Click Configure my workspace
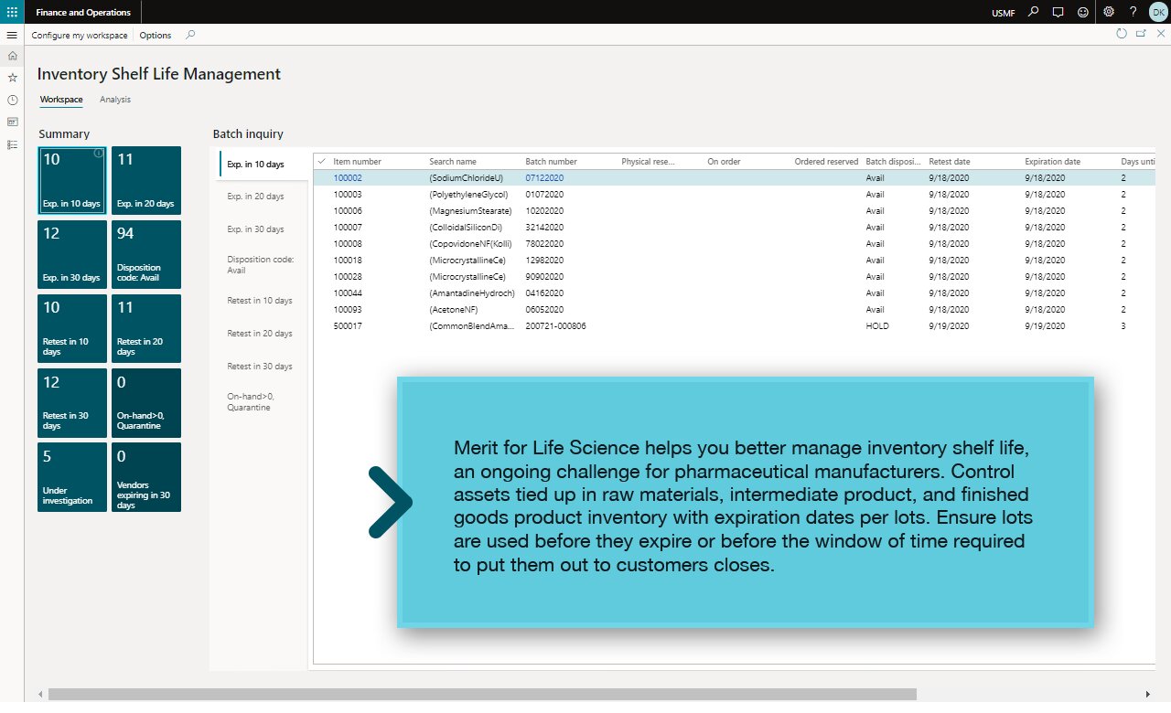The image size is (1171, 713). click(80, 35)
